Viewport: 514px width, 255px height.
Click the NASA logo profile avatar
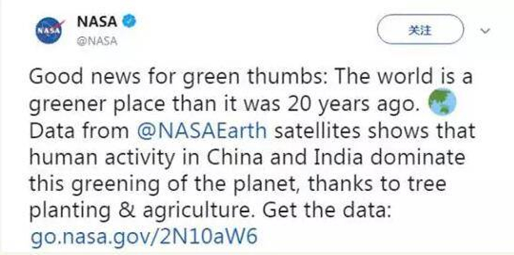coord(50,31)
